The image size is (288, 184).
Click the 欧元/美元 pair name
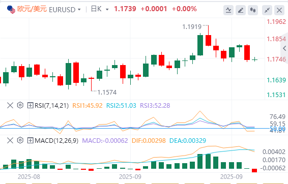pyautogui.click(x=32, y=9)
